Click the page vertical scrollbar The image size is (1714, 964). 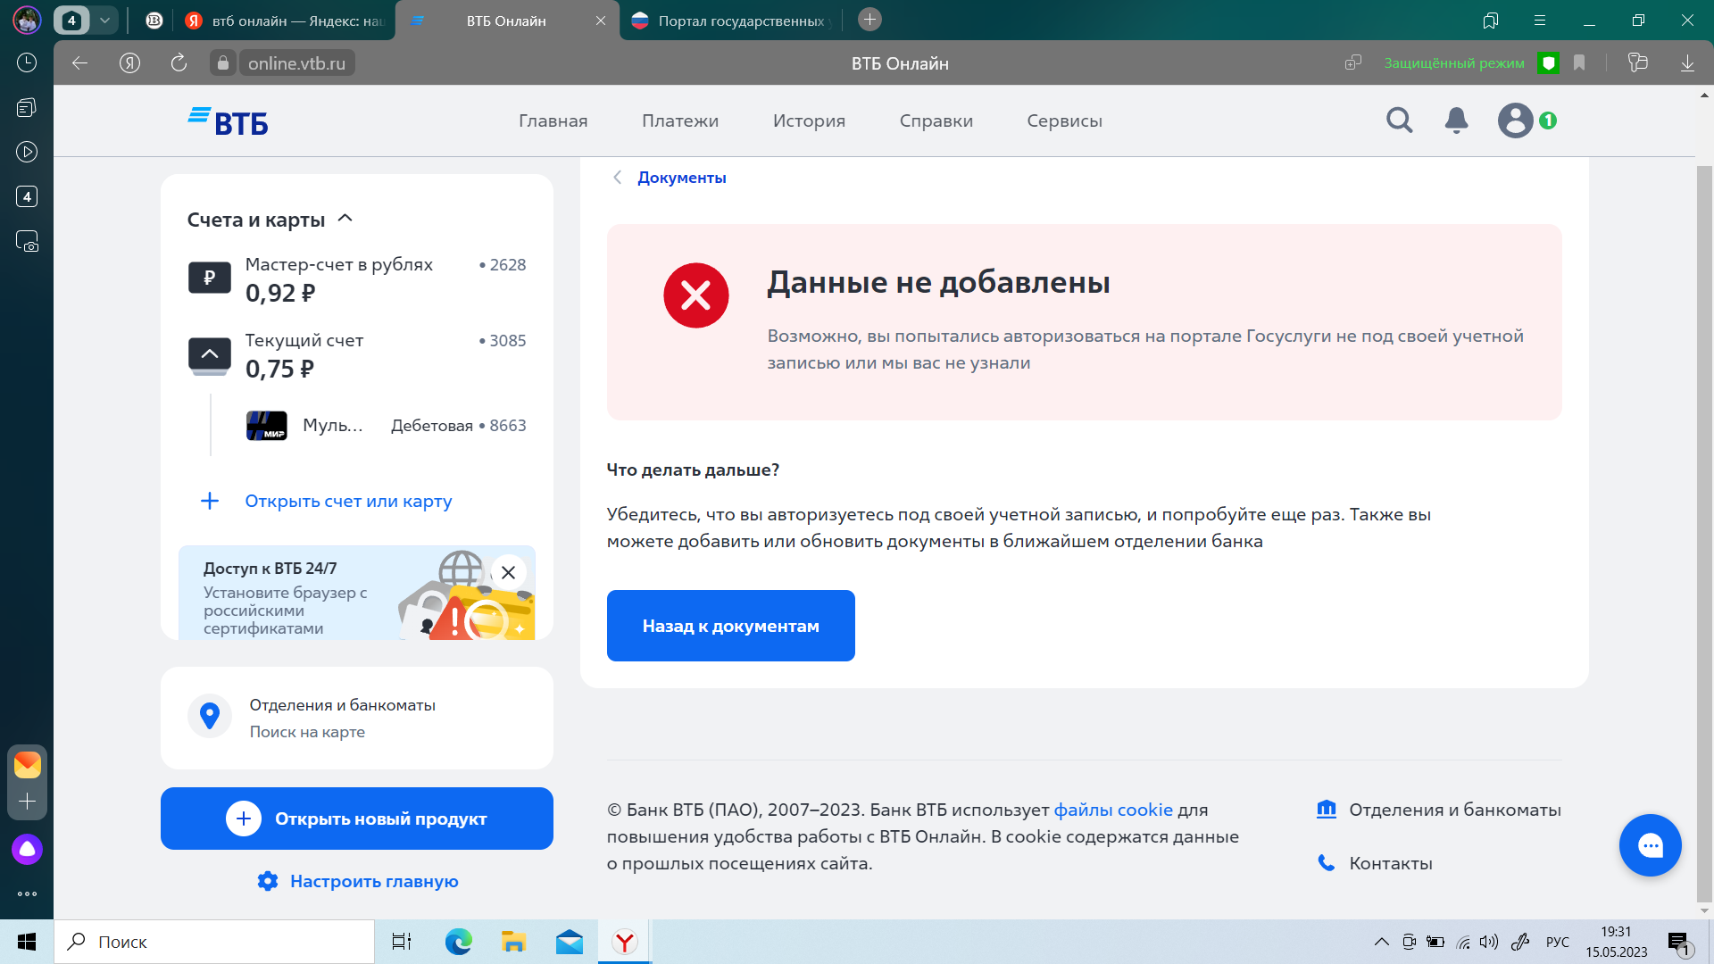[1704, 536]
